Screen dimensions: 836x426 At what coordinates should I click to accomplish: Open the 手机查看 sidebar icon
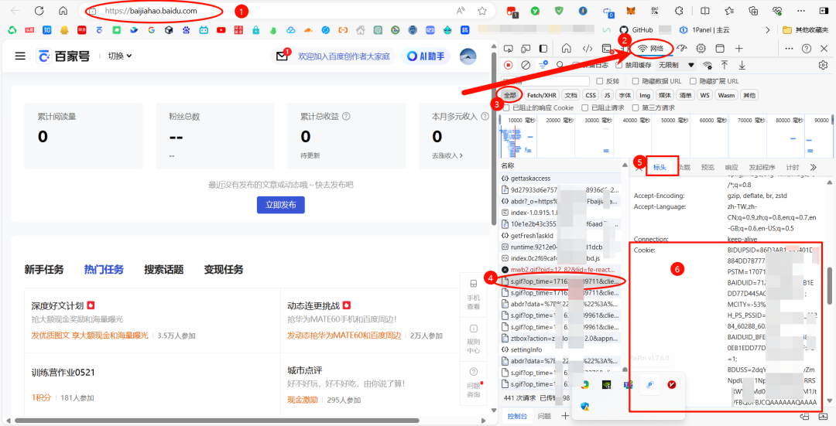[473, 295]
